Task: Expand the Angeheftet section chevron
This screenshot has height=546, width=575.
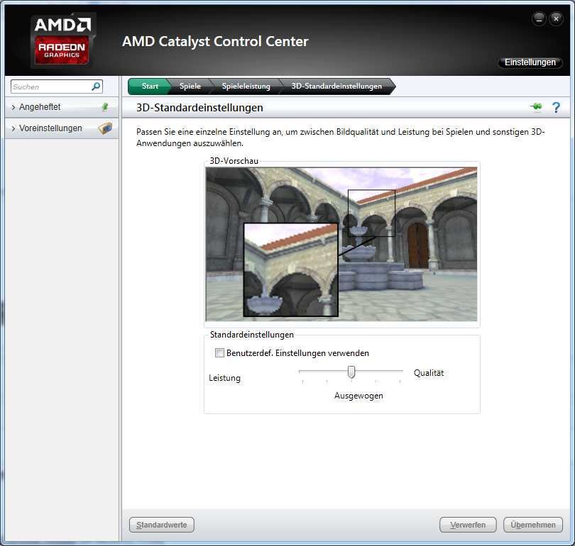Action: (13, 107)
